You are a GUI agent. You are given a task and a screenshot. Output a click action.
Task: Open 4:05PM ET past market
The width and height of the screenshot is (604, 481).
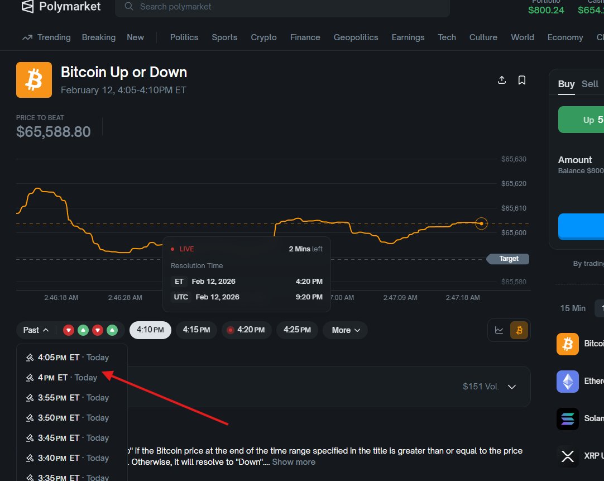click(x=71, y=358)
